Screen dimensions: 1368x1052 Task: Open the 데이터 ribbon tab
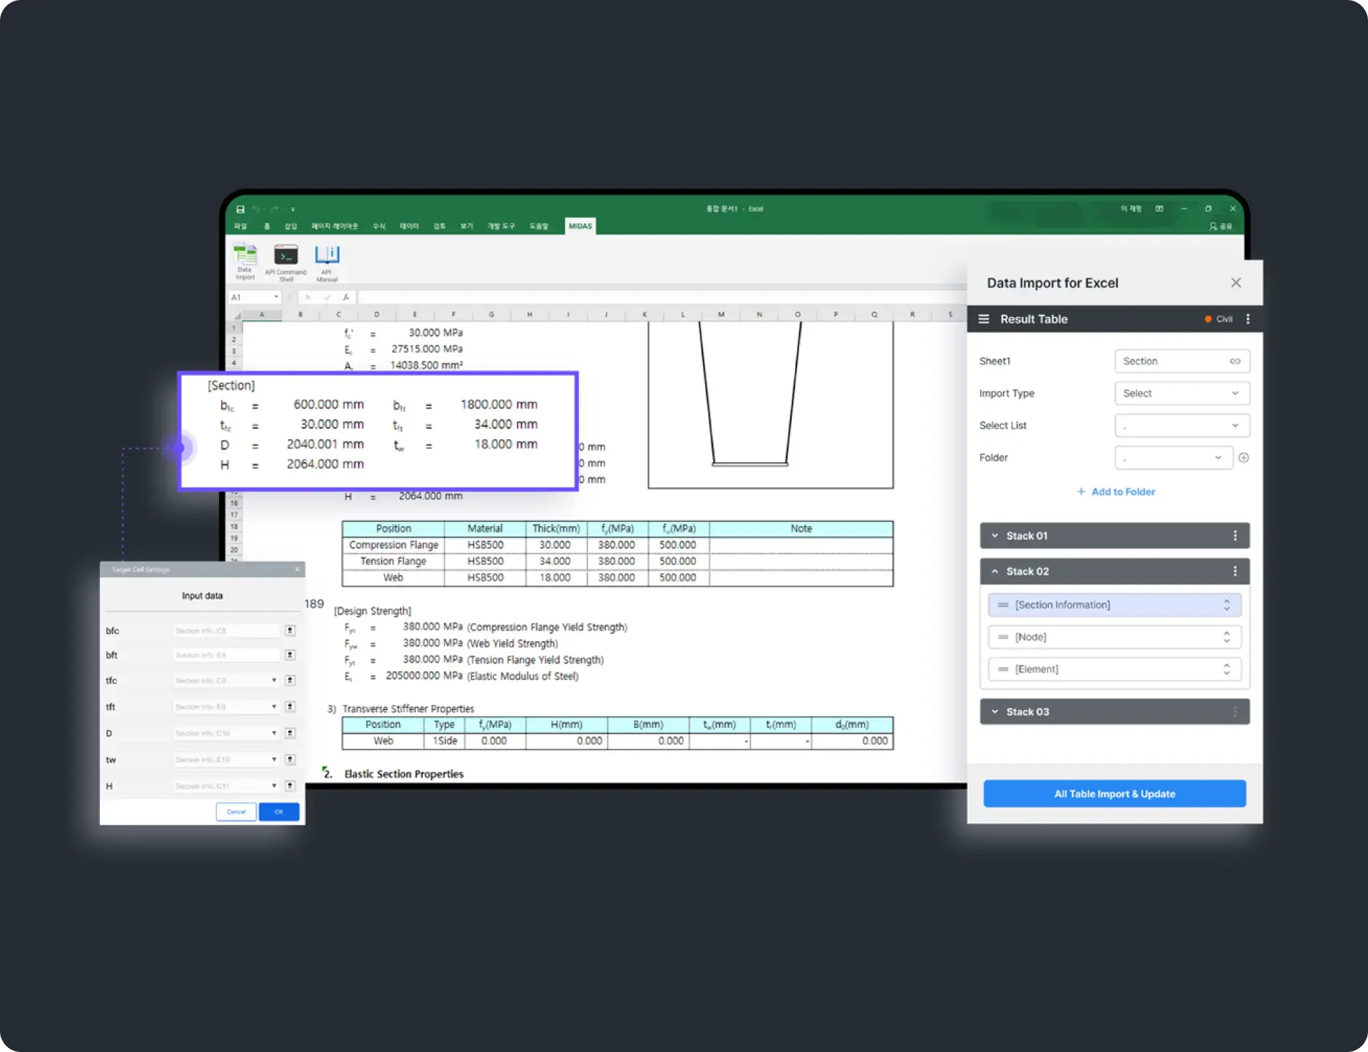point(408,226)
